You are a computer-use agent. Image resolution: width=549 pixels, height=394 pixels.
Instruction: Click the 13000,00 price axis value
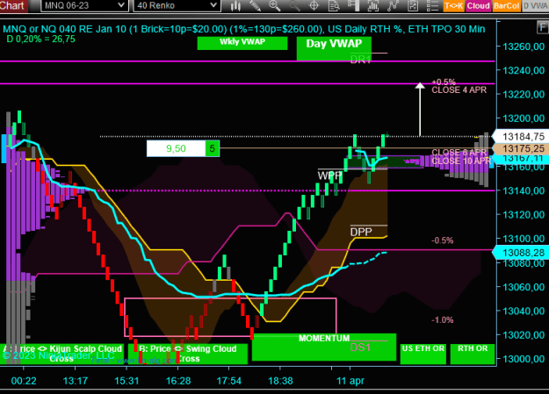coord(524,359)
